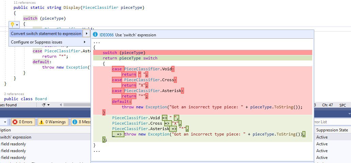Click the Display method name
Viewport: 351px width, 163px height.
72,7
